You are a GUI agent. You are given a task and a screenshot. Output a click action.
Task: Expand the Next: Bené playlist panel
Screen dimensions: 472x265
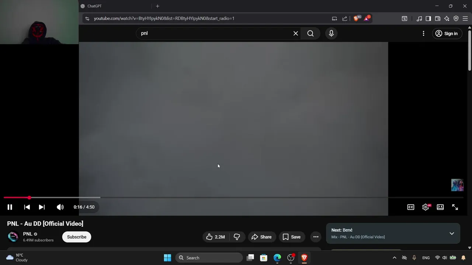tap(452, 234)
